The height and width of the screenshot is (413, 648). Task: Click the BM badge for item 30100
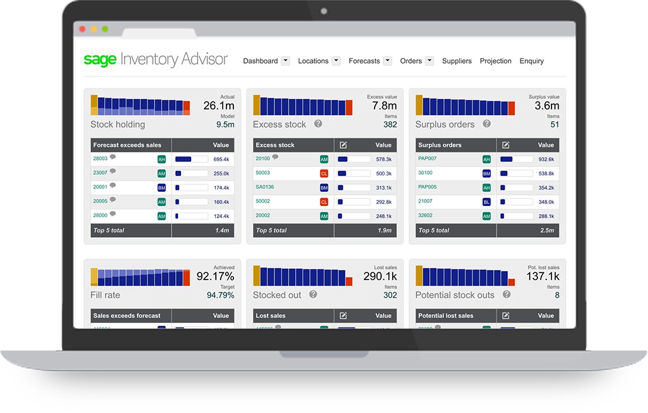(x=487, y=174)
